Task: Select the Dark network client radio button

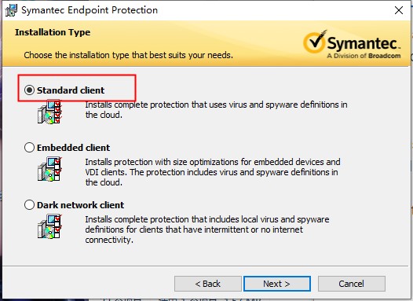Action: point(29,205)
